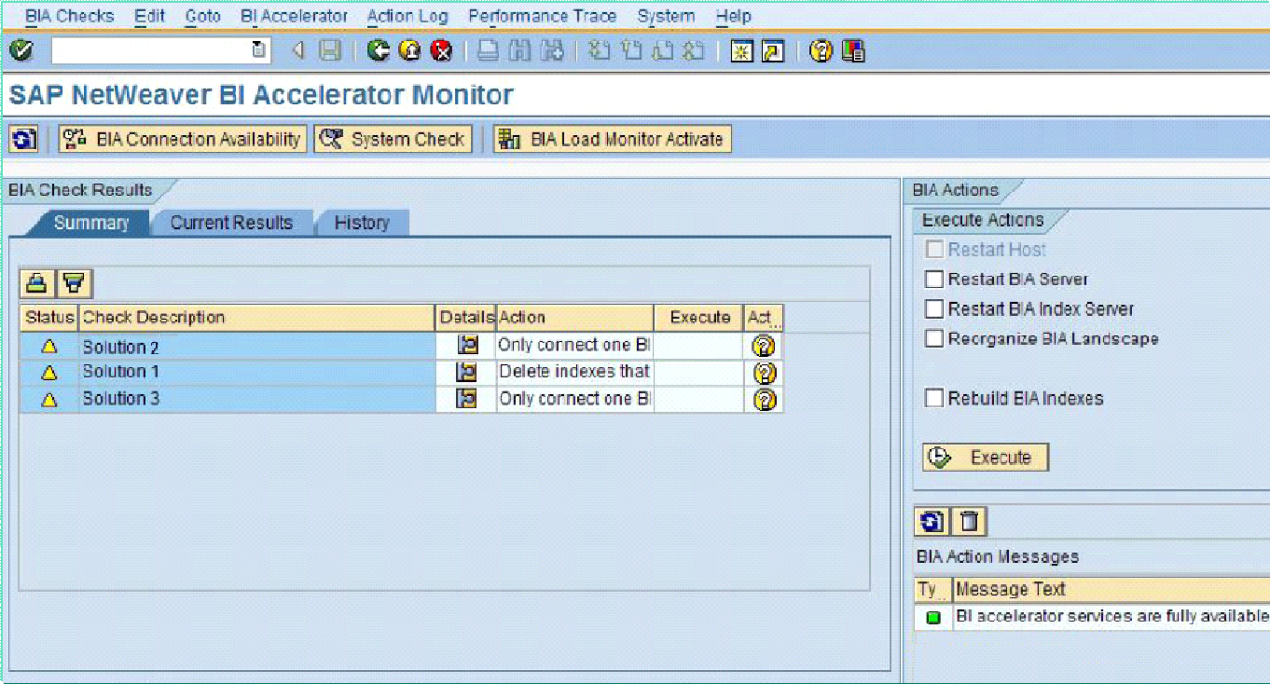Viewport: 1270px width, 684px height.
Task: Open the Edit menu
Action: point(149,16)
